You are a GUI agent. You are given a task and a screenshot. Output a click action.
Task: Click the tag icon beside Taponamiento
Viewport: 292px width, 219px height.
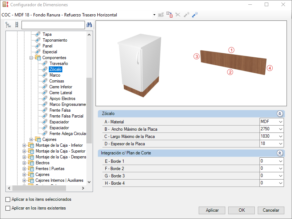click(x=38, y=40)
